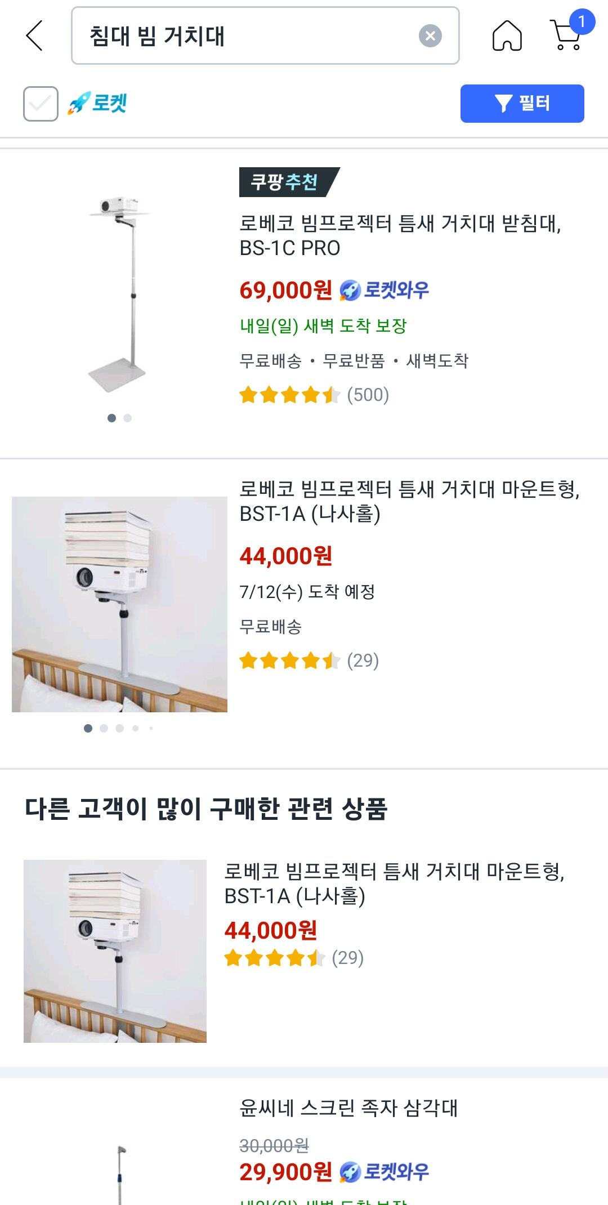Tap the cart item count badge
This screenshot has width=608, height=1205.
pyautogui.click(x=582, y=22)
